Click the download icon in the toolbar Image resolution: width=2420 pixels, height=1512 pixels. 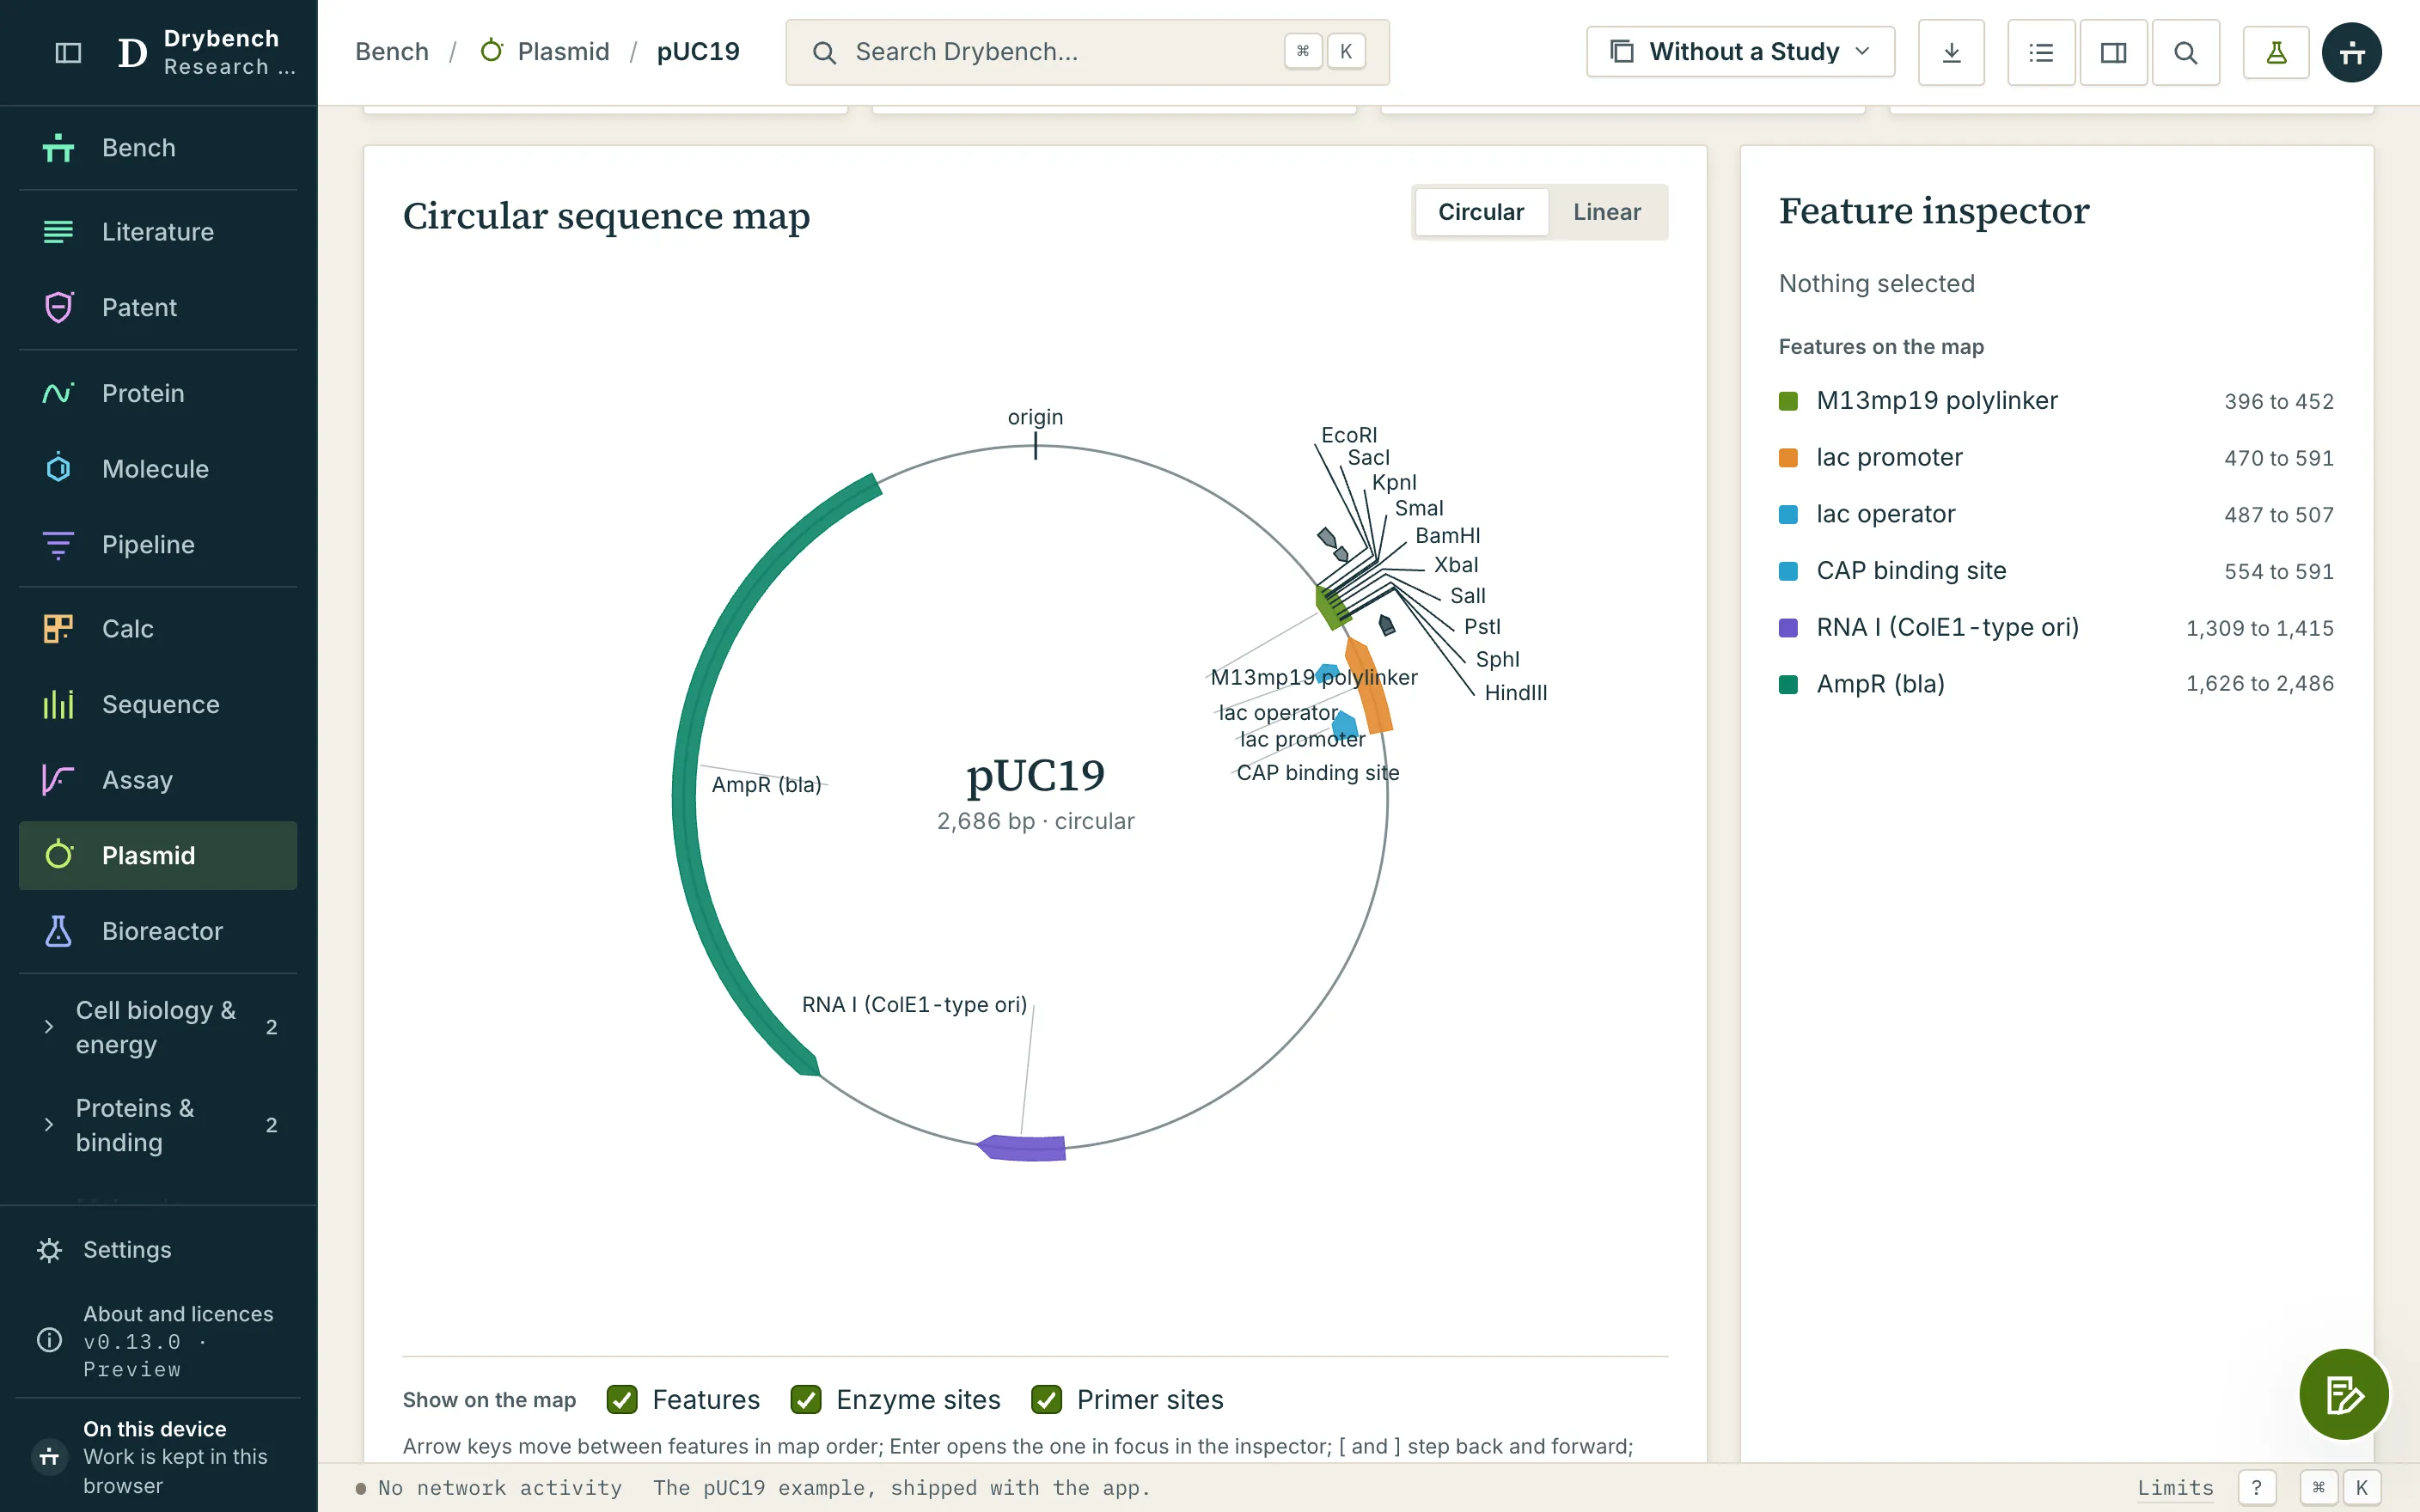pyautogui.click(x=1951, y=52)
